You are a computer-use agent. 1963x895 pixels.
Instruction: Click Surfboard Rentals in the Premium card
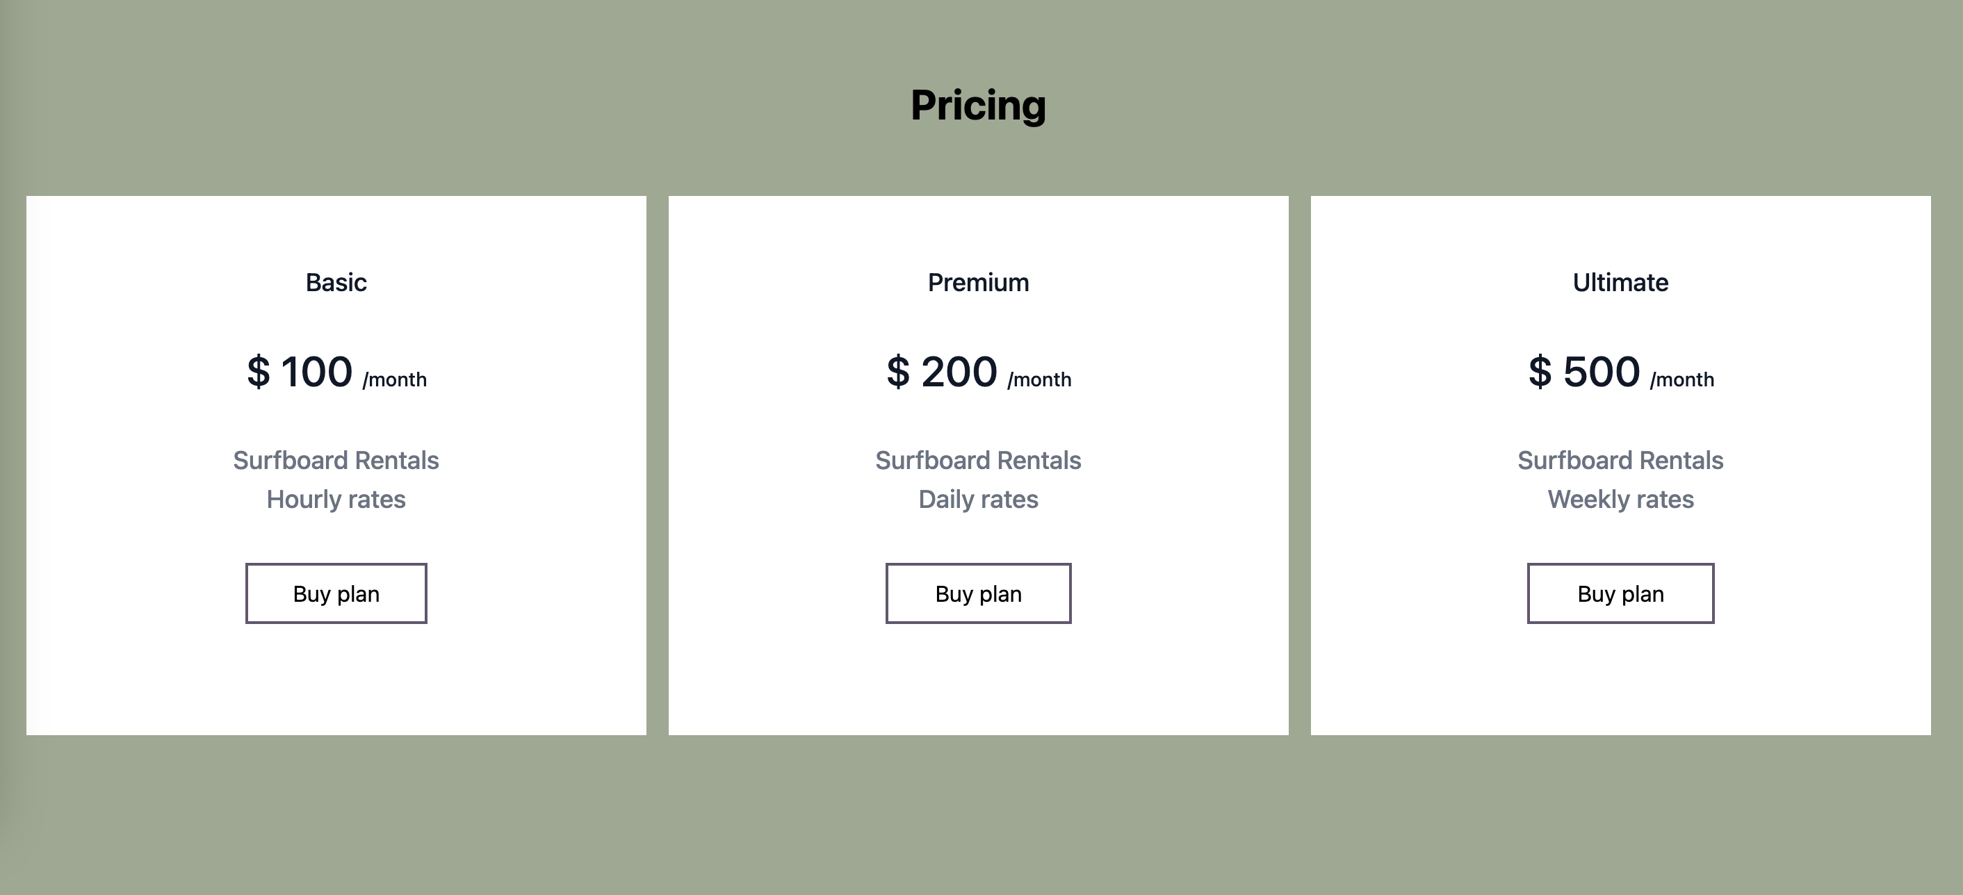pyautogui.click(x=978, y=461)
